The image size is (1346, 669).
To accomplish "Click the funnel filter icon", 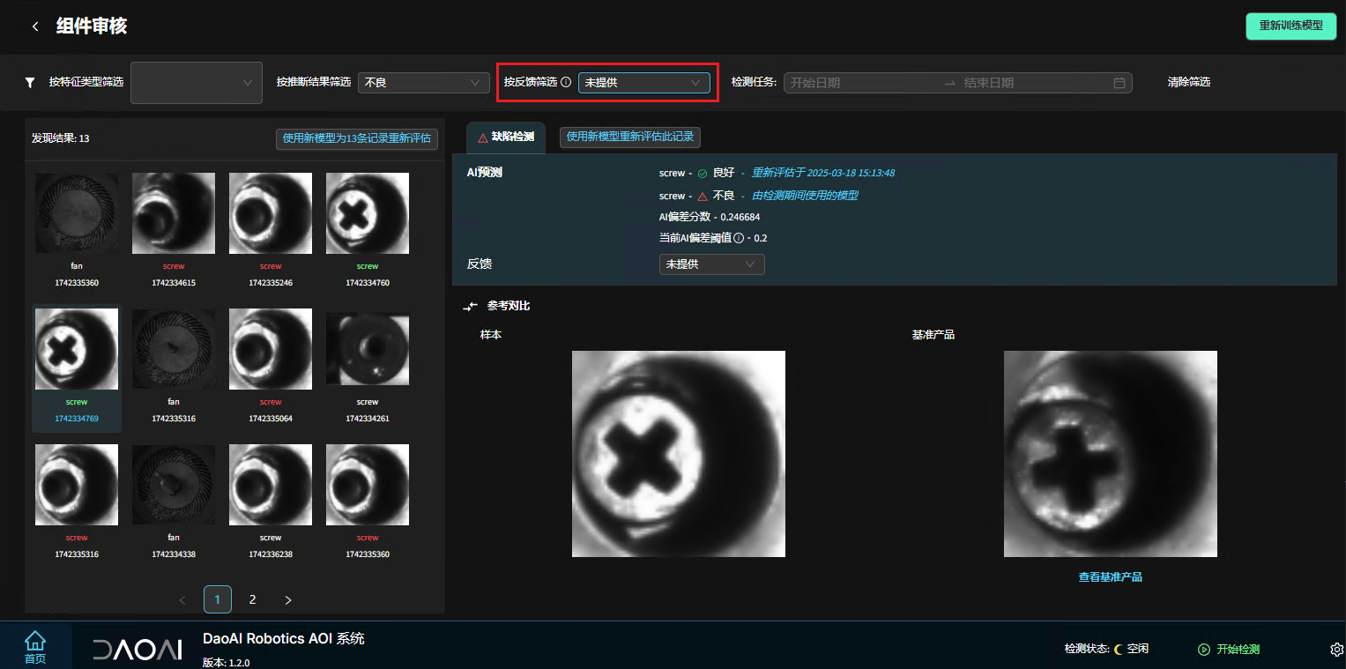I will click(30, 82).
